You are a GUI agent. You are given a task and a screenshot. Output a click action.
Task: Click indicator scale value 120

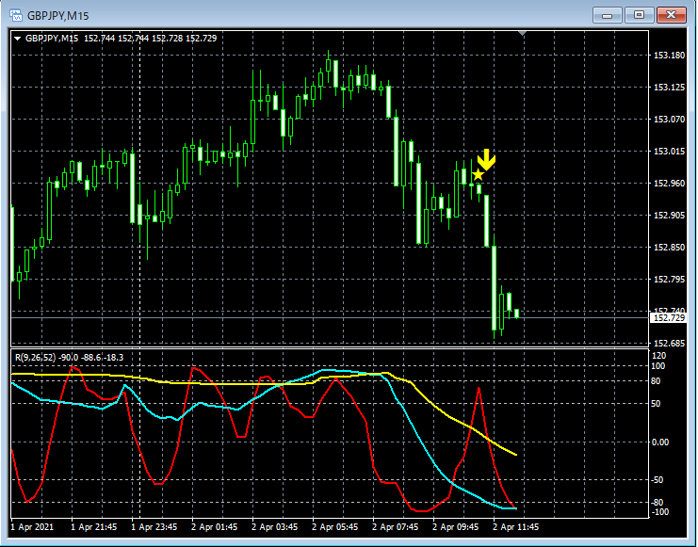pyautogui.click(x=658, y=356)
